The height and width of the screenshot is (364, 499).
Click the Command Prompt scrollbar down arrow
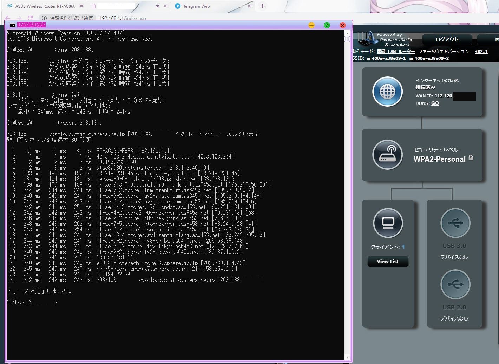(x=347, y=357)
